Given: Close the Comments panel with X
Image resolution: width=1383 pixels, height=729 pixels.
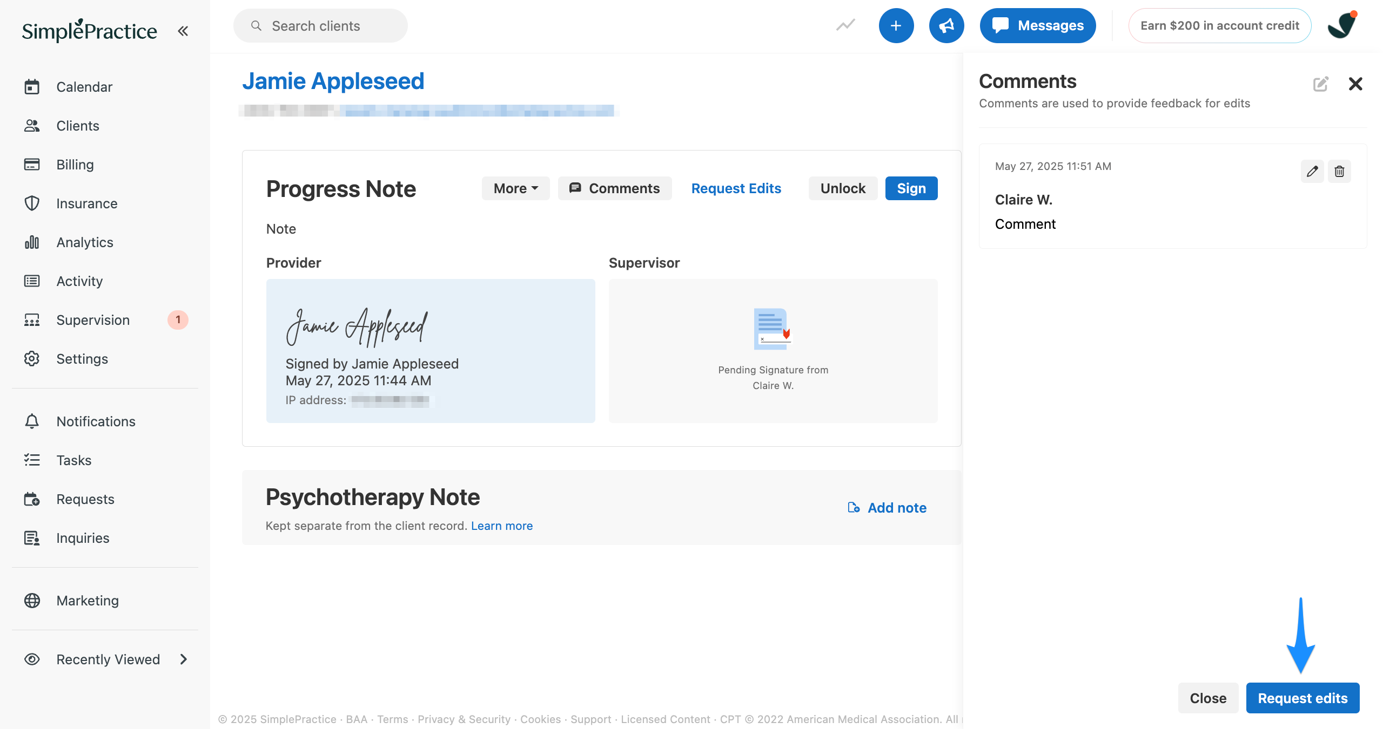Looking at the screenshot, I should pos(1355,84).
